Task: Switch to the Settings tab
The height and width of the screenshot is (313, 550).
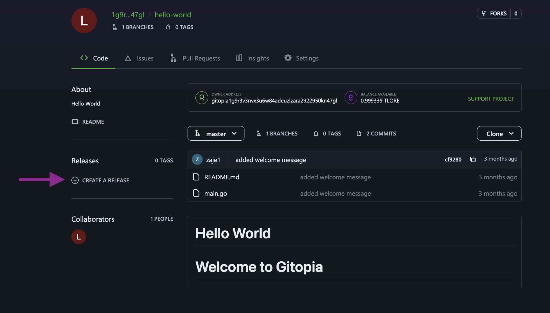Action: click(301, 58)
